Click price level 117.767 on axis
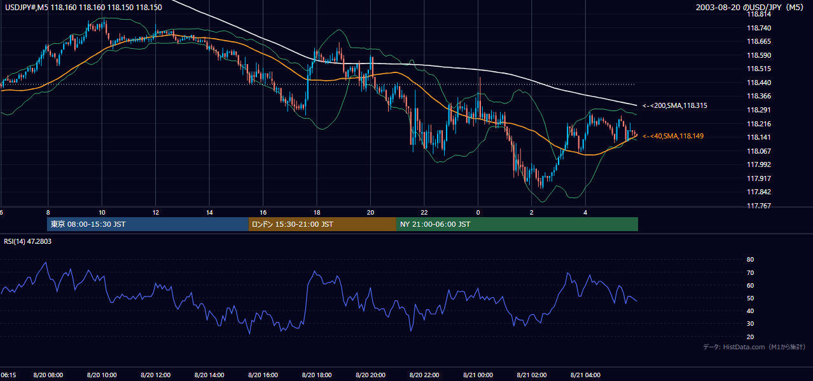813x381 pixels. [759, 206]
